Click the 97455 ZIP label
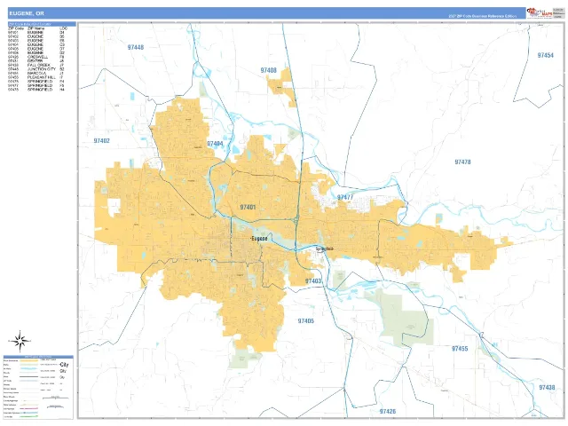Screen dimensions: 568x426 pos(460,349)
